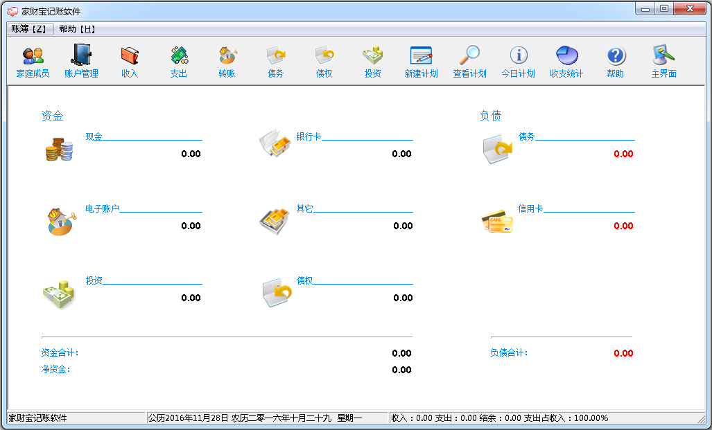
Task: Close the 家财宝记账软件 window
Action: pyautogui.click(x=691, y=8)
